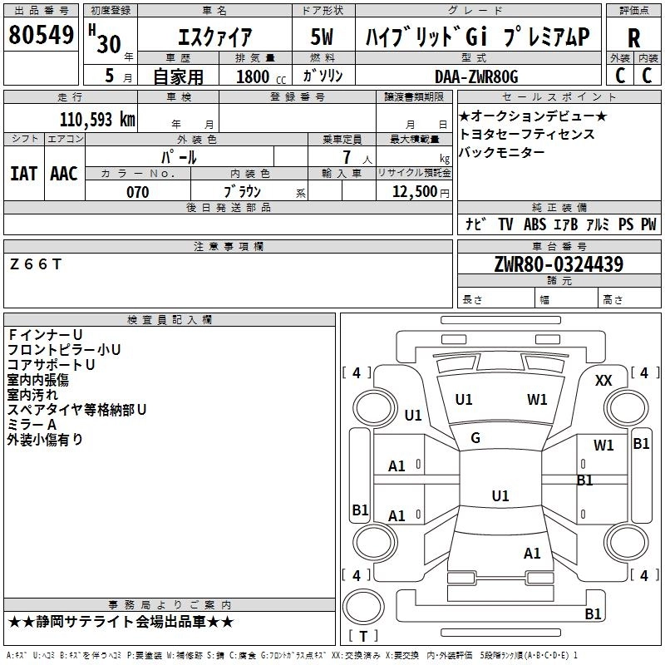This screenshot has width=665, height=665.
Task: Click the mileage value 110,593 km
Action: (96, 120)
